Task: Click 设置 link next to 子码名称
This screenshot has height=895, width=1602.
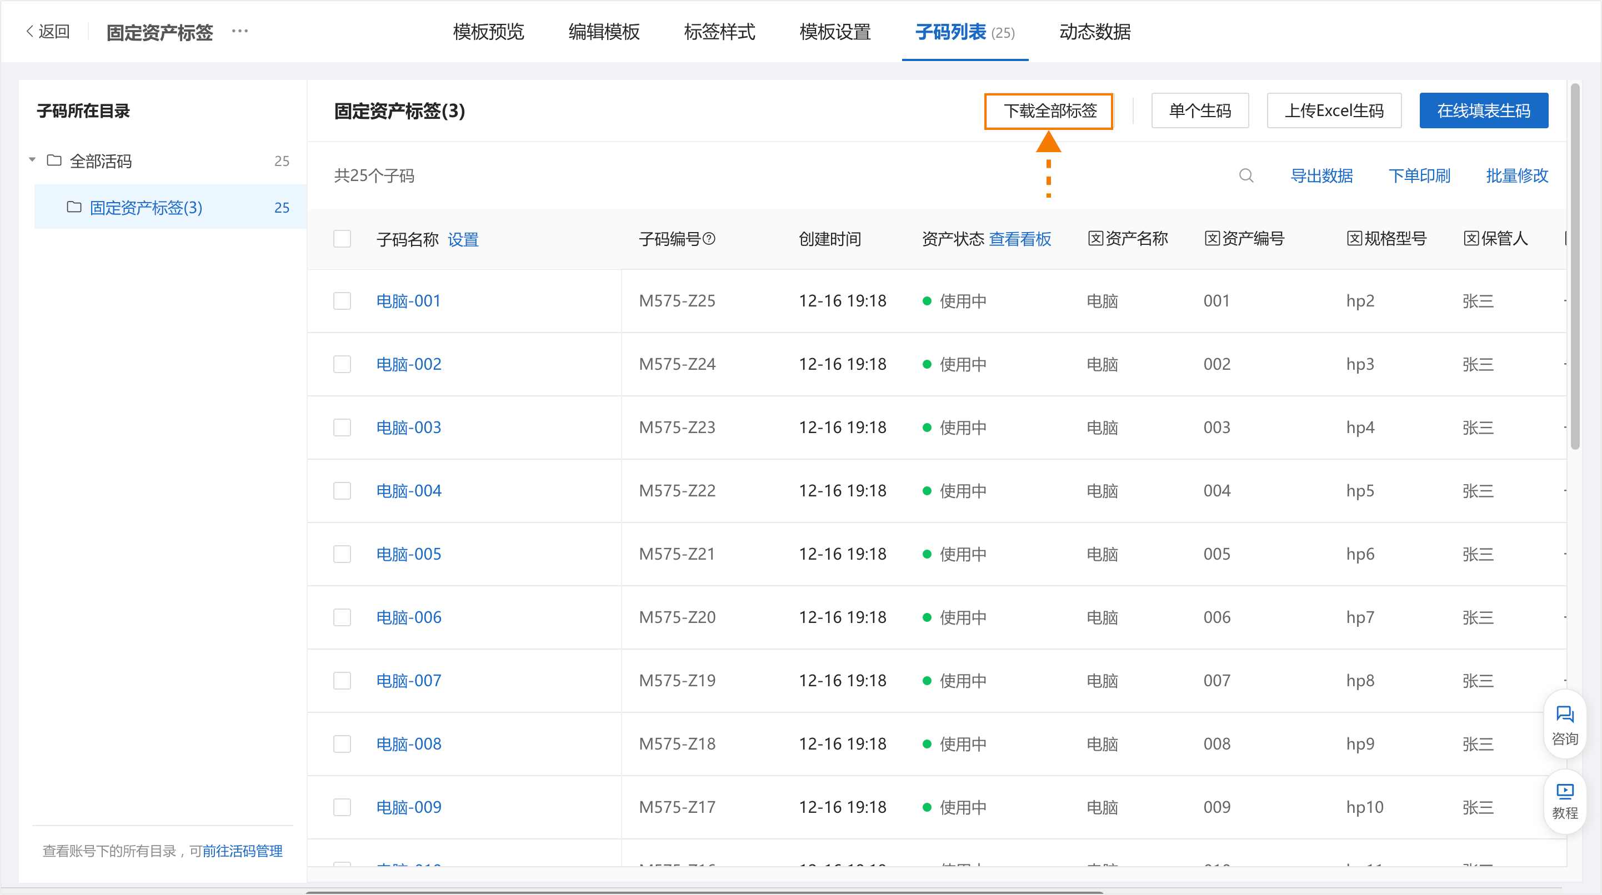Action: pos(463,239)
